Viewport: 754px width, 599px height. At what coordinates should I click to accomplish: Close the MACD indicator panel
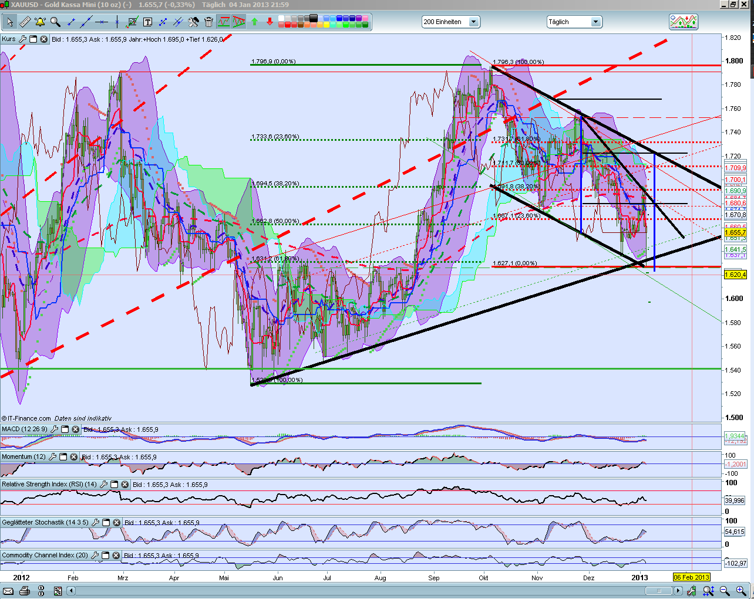(76, 429)
